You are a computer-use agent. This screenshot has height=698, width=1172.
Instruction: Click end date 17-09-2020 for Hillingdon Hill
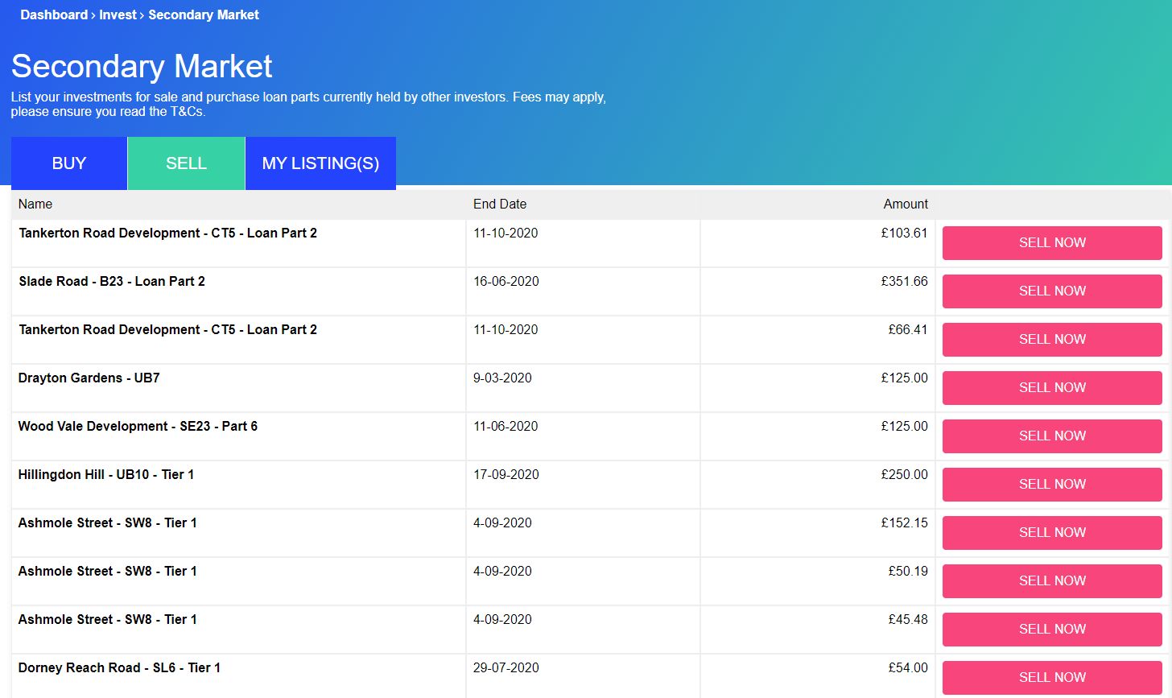pos(506,475)
